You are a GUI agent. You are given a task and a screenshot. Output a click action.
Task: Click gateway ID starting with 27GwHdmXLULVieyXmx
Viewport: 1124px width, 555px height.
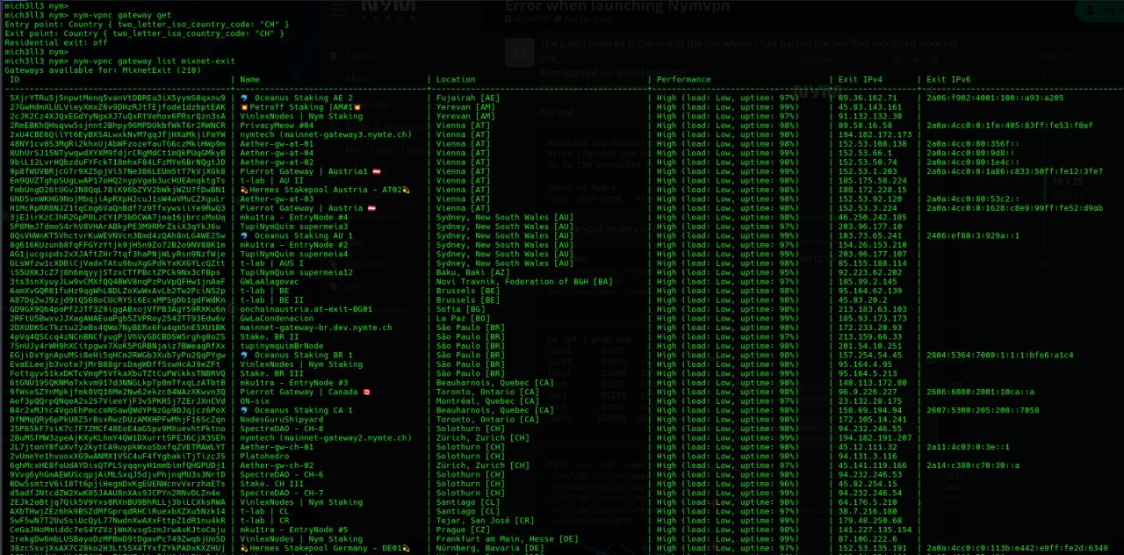[118, 106]
